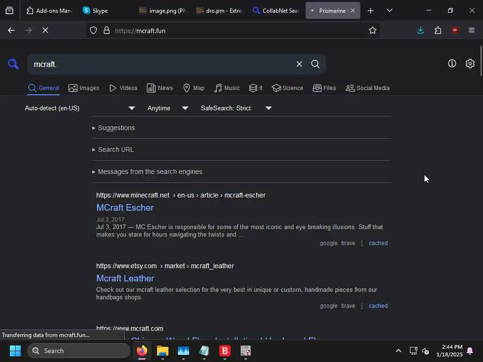This screenshot has height=362, width=483.
Task: Click the etsy.com result URL
Action: 165,266
